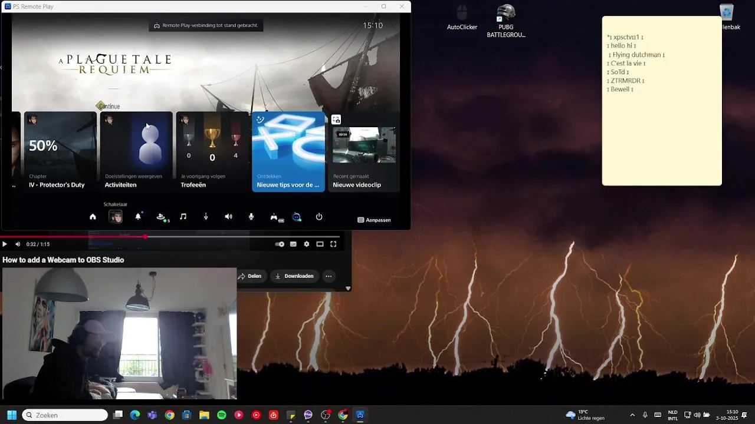Open Microsoft Store from taskbar
755x424 pixels.
point(187,415)
